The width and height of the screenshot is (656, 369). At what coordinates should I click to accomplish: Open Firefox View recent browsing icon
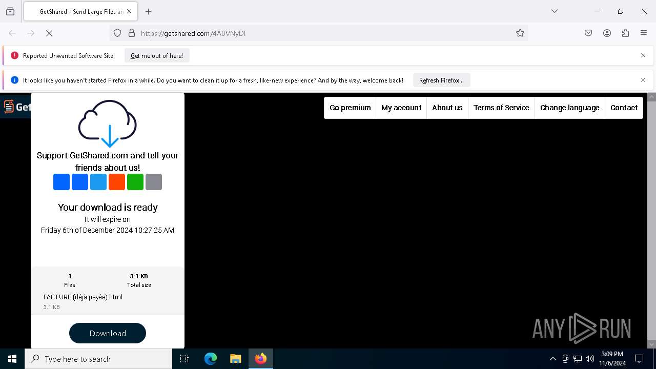pos(10,11)
